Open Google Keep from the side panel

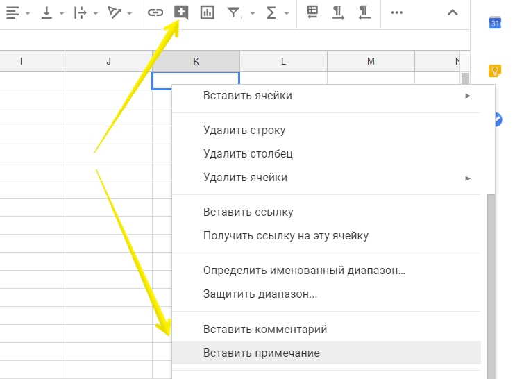click(495, 70)
